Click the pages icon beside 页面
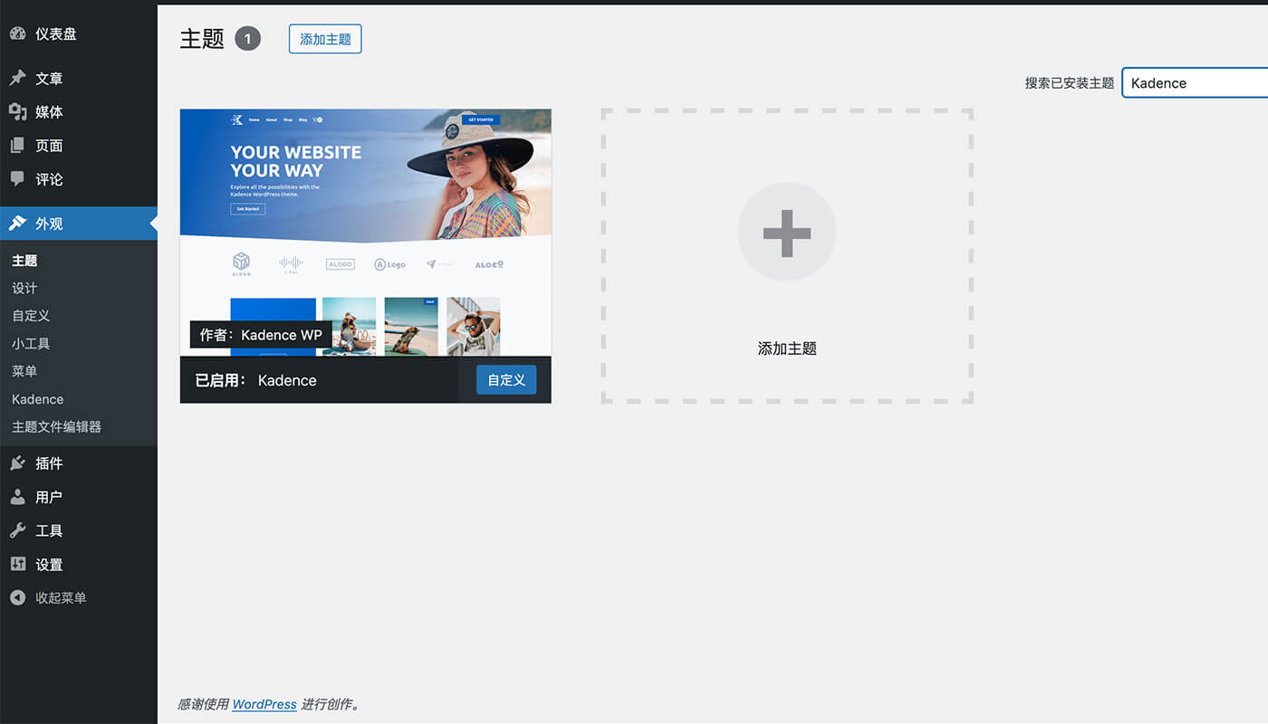Viewport: 1268px width, 724px height. tap(17, 146)
